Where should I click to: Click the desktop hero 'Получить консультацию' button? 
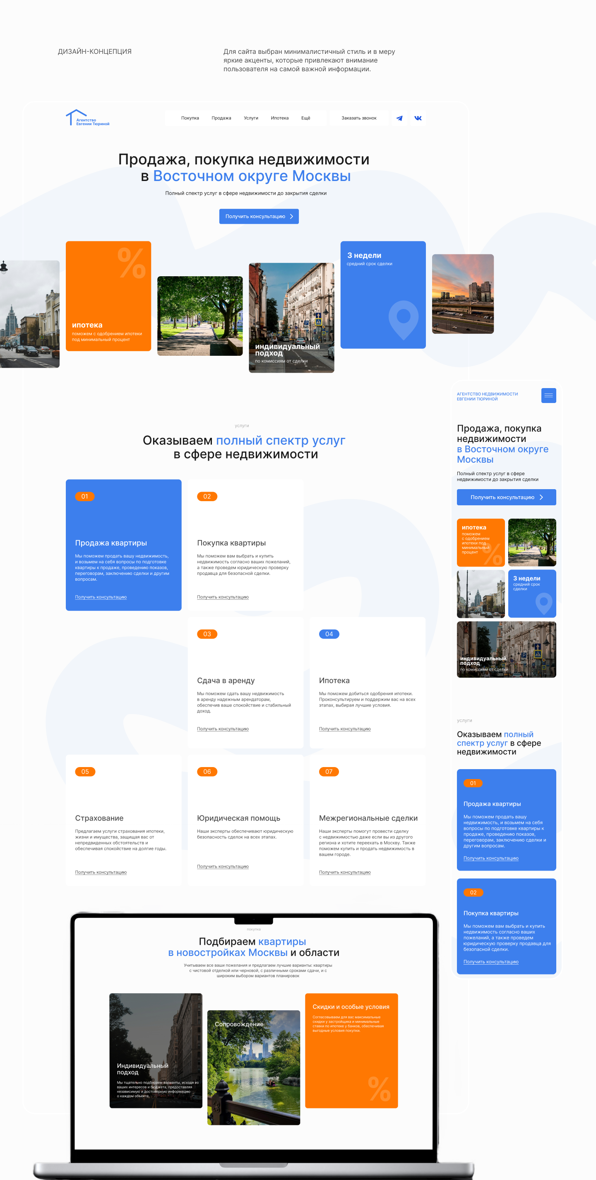point(259,216)
